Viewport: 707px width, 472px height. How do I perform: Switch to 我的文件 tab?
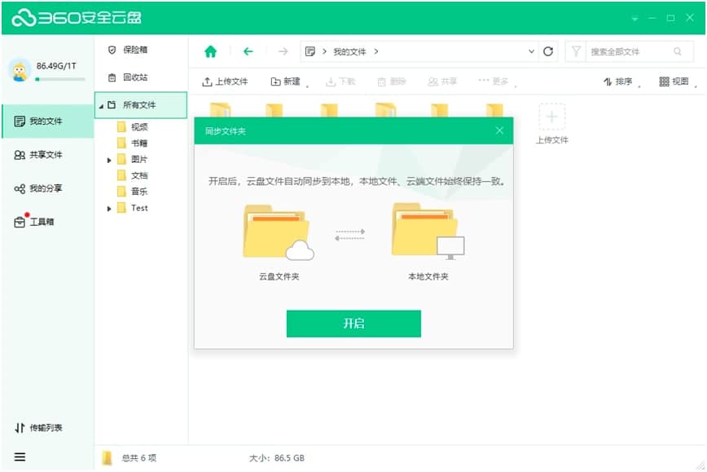pos(48,121)
